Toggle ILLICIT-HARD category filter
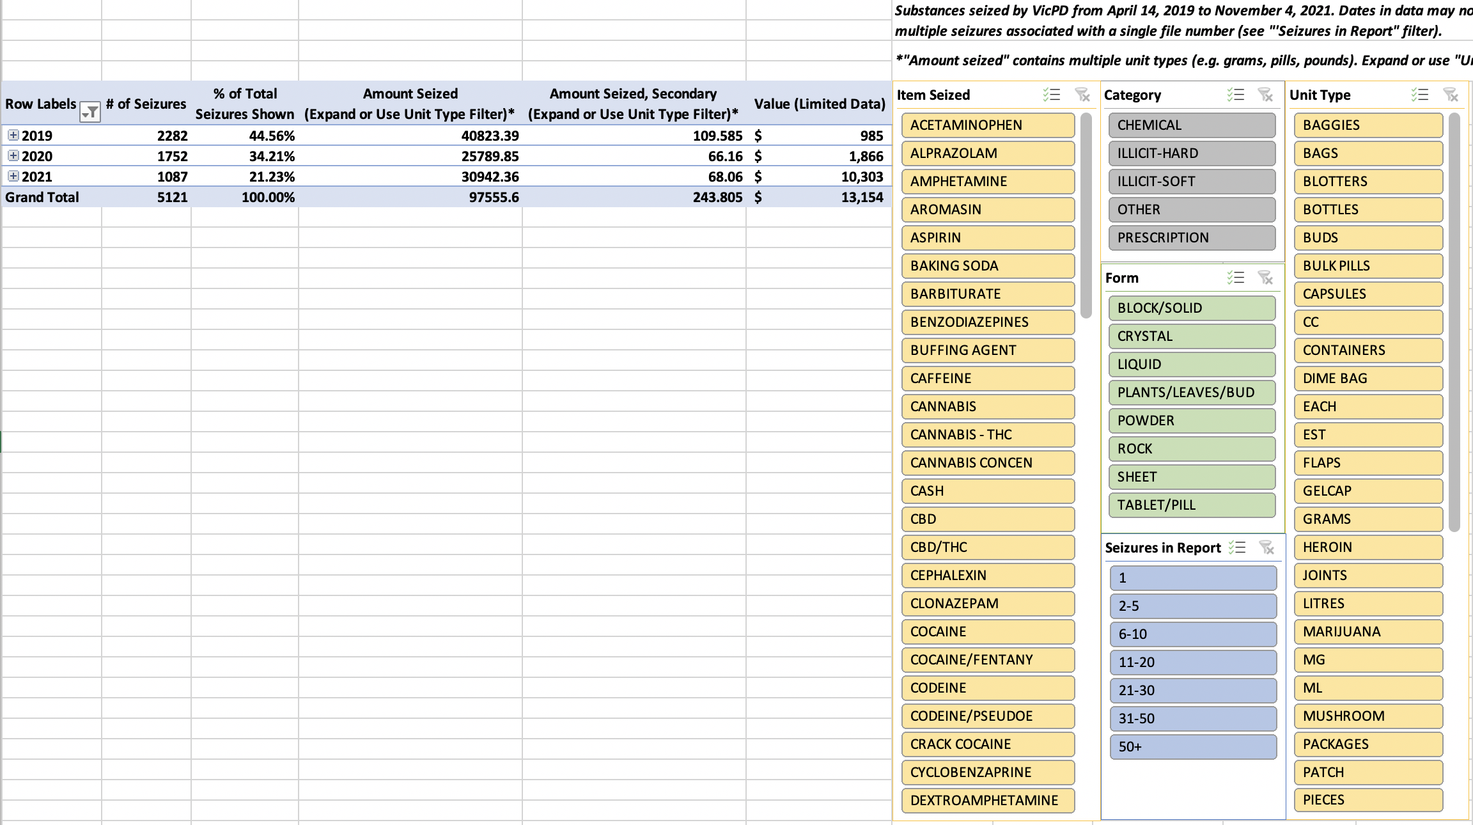Screen dimensions: 1473x825 1192,153
